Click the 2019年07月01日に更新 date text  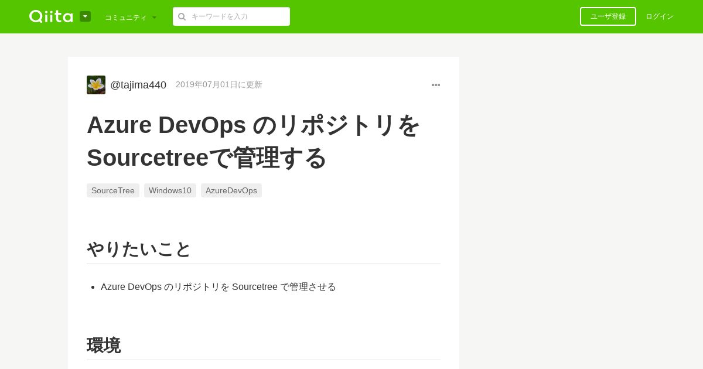pos(219,84)
